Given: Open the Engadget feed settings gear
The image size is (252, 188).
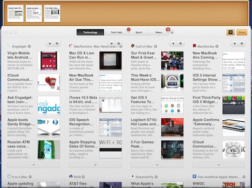Looking at the screenshot, I should click(x=29, y=46).
